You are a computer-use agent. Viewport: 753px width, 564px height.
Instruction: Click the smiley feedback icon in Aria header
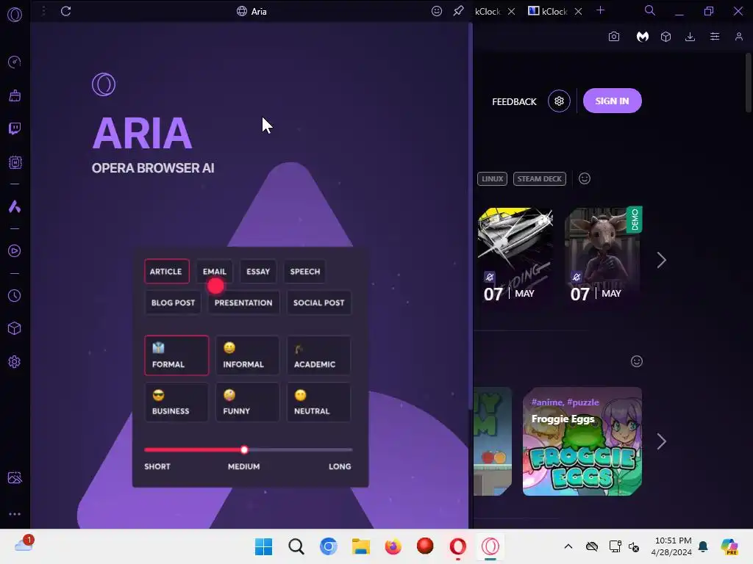click(436, 11)
